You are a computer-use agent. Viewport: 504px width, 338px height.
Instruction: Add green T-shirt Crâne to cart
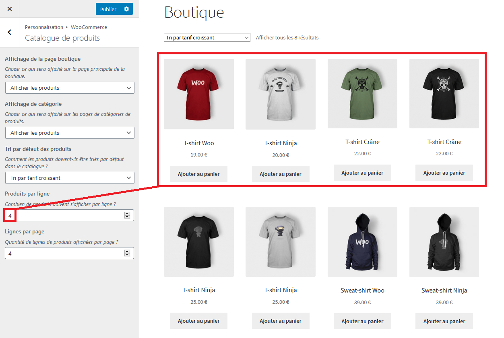pyautogui.click(x=362, y=173)
